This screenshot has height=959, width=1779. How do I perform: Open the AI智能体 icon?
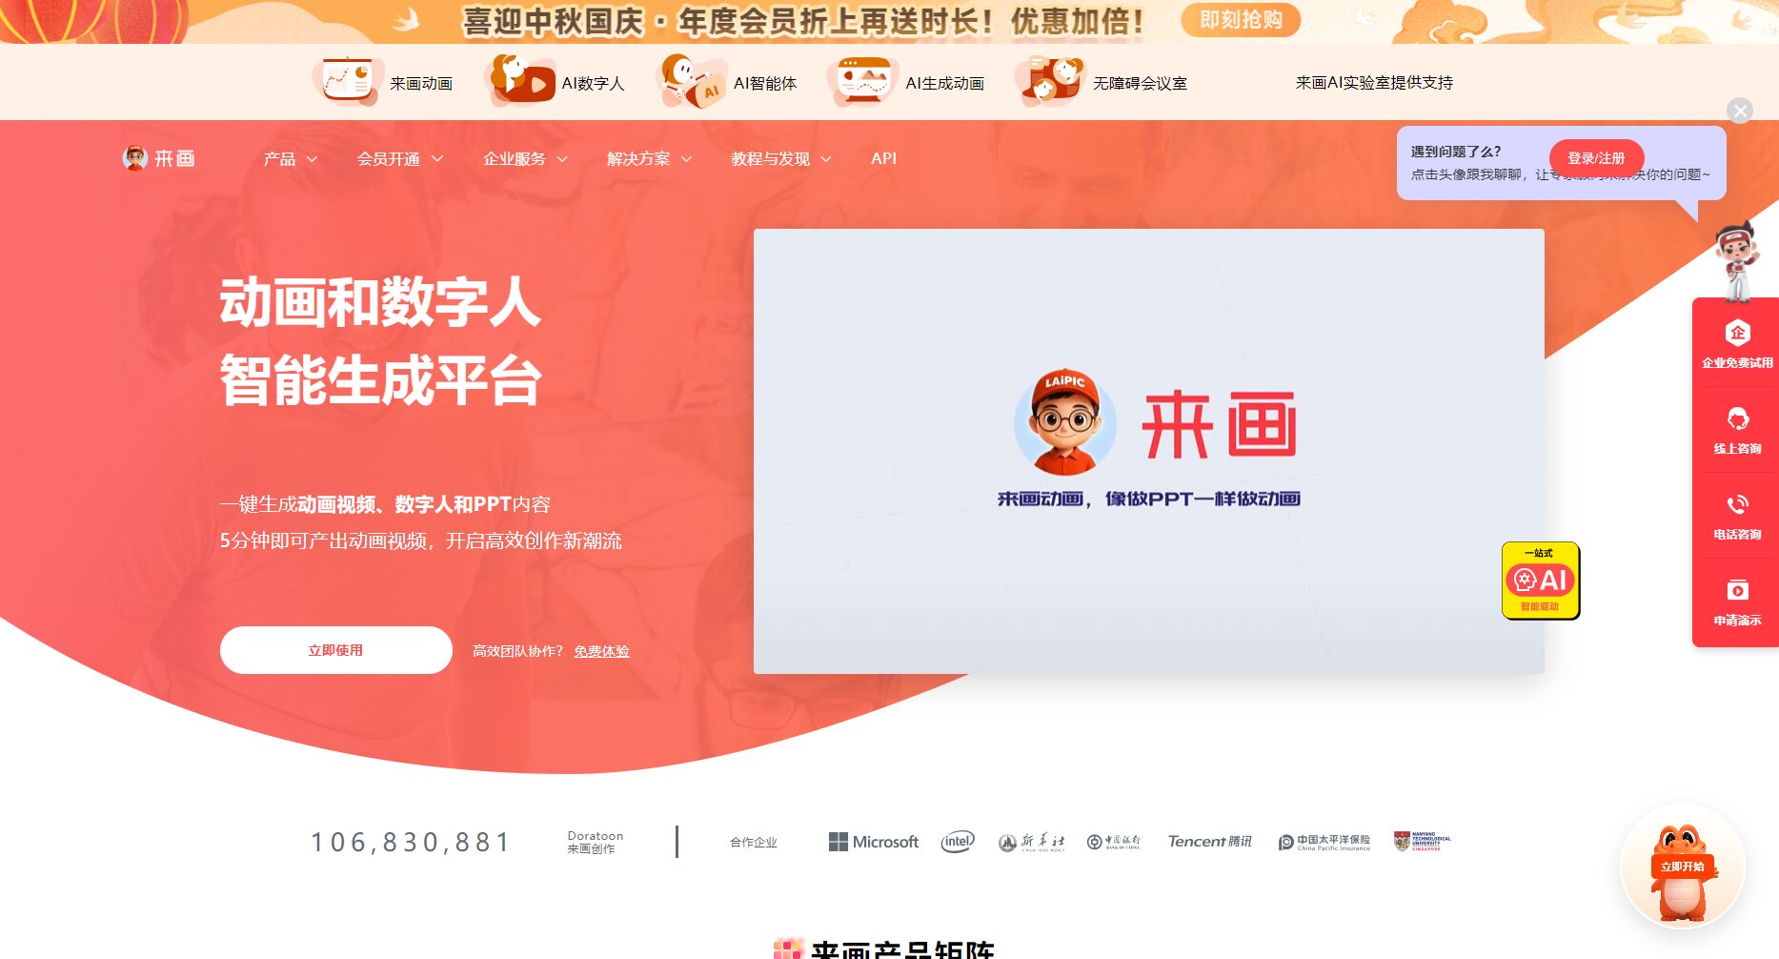(692, 81)
